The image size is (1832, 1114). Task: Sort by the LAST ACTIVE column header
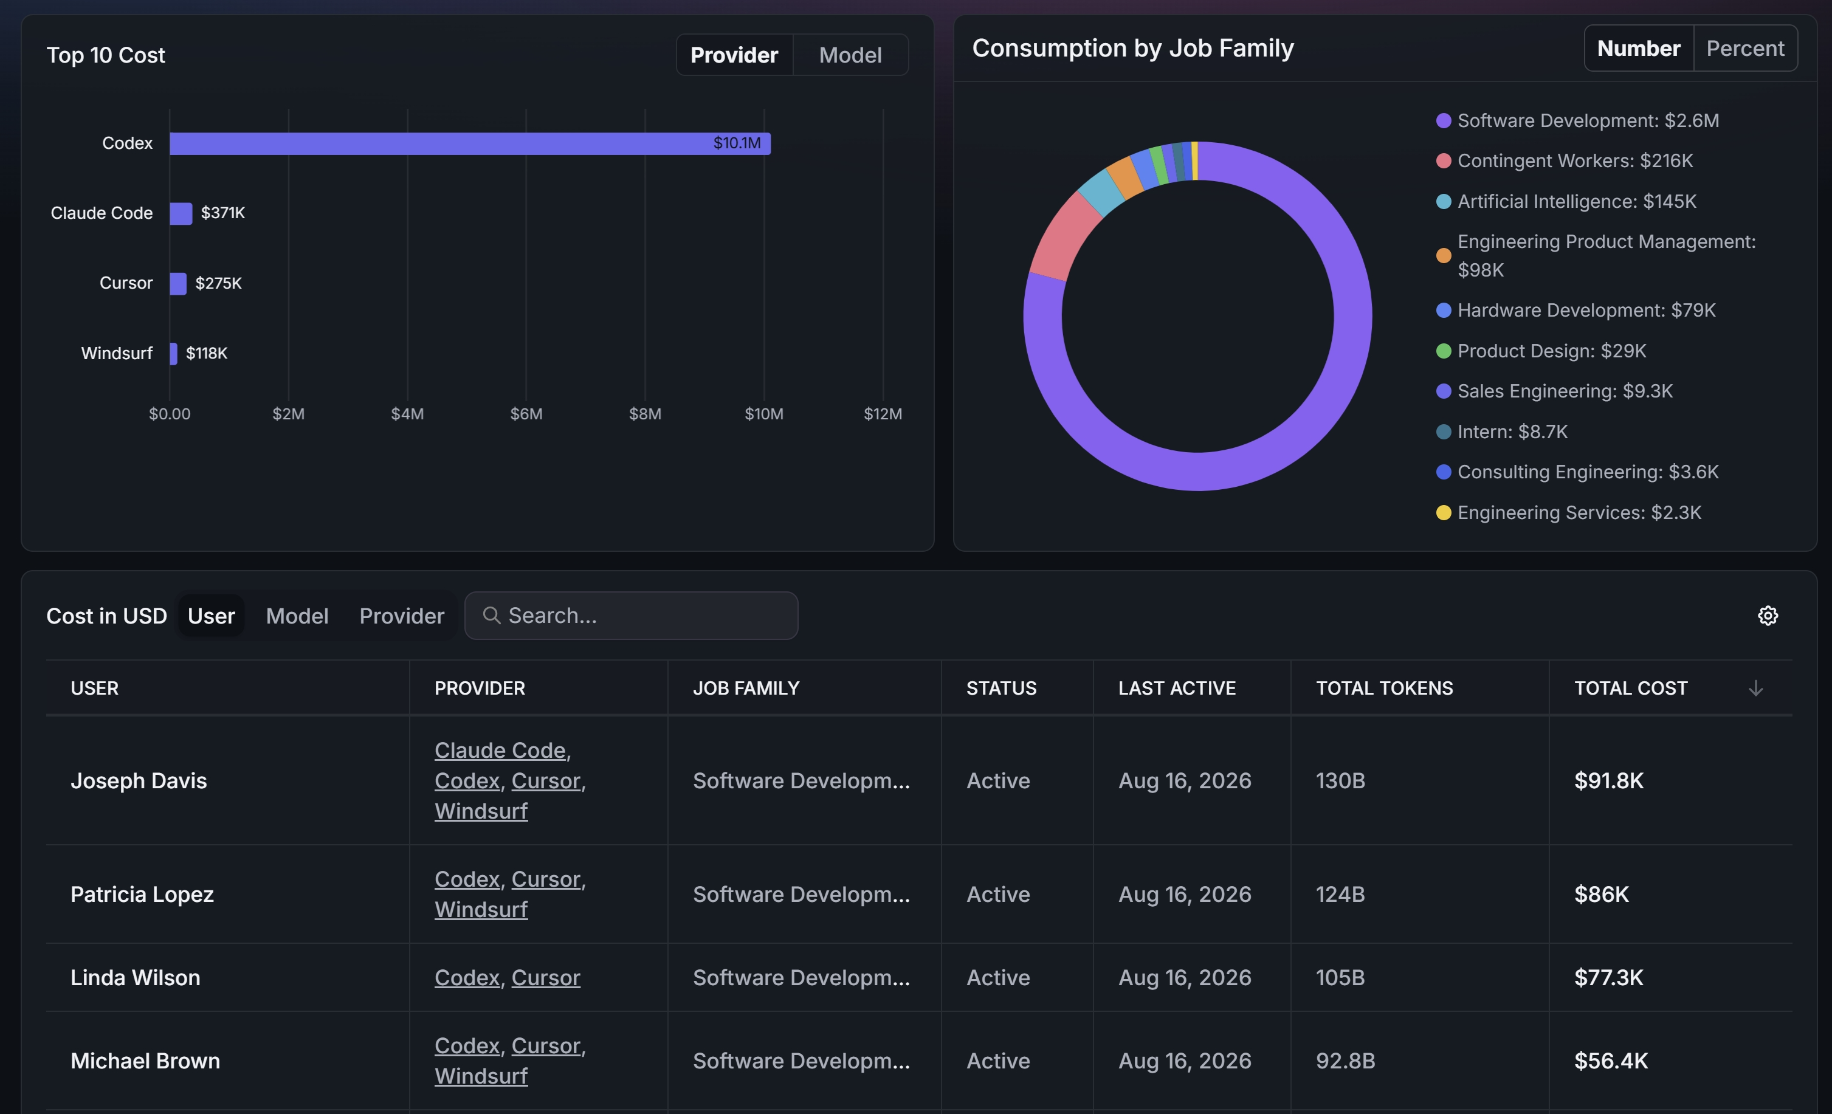click(x=1177, y=688)
